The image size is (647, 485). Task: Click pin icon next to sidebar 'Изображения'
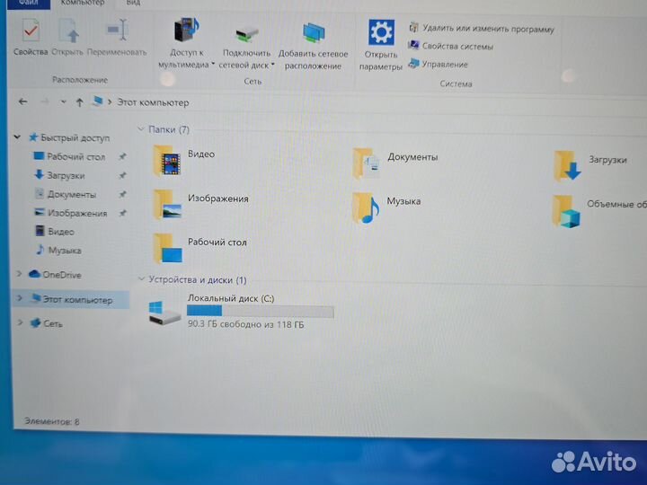[122, 213]
